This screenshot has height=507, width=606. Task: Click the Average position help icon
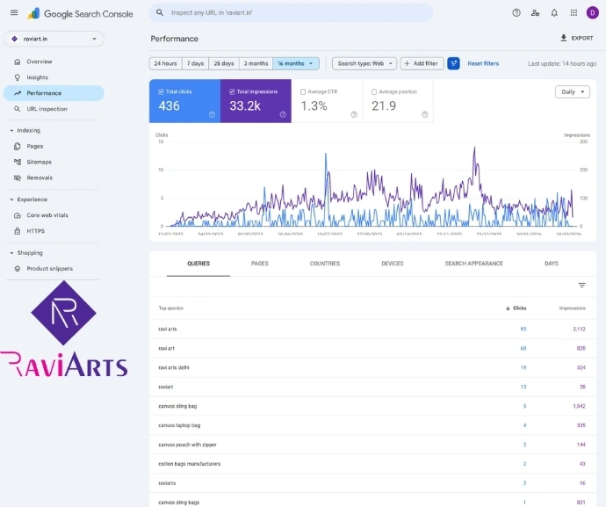tap(425, 114)
